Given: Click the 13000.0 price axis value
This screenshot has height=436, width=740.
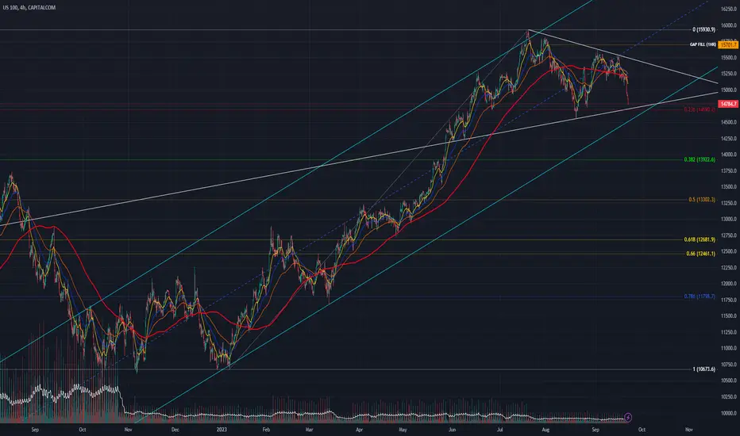Looking at the screenshot, I should [729, 219].
